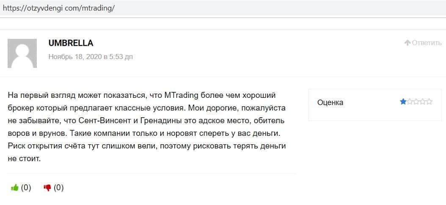The height and width of the screenshot is (205, 446).
Task: Select the fourth rating star
Action: coord(423,102)
